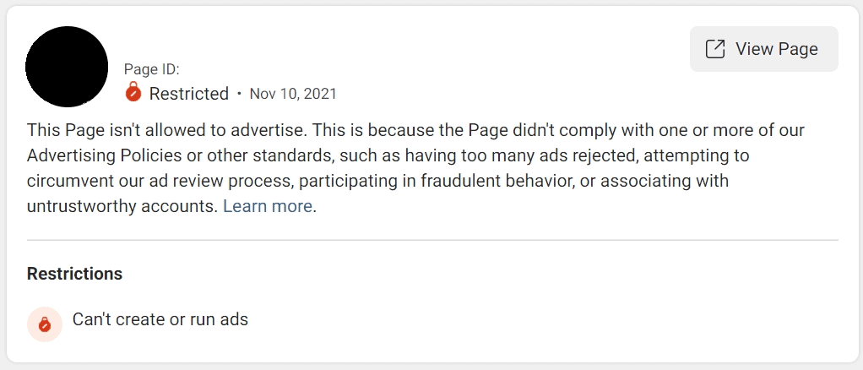Screen dimensions: 863x370
Task: Click the words Advertising Policies in the paragraph
Action: pos(104,155)
